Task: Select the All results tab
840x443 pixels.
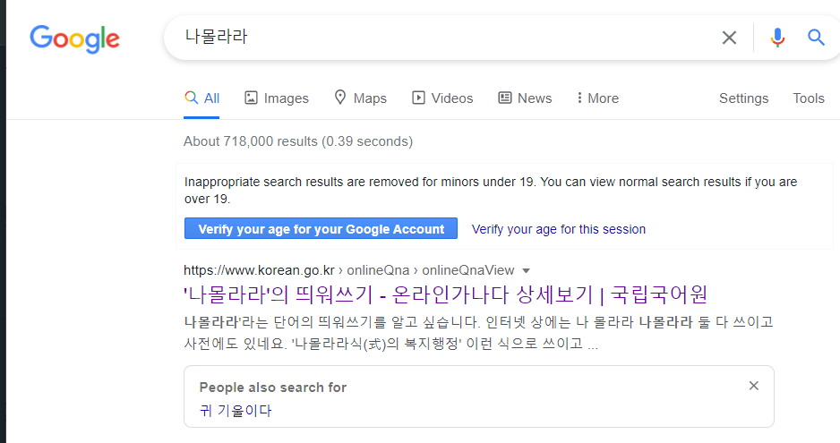Action: 202,98
